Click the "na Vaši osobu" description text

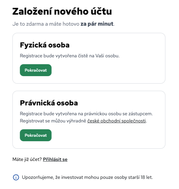click(x=104, y=56)
